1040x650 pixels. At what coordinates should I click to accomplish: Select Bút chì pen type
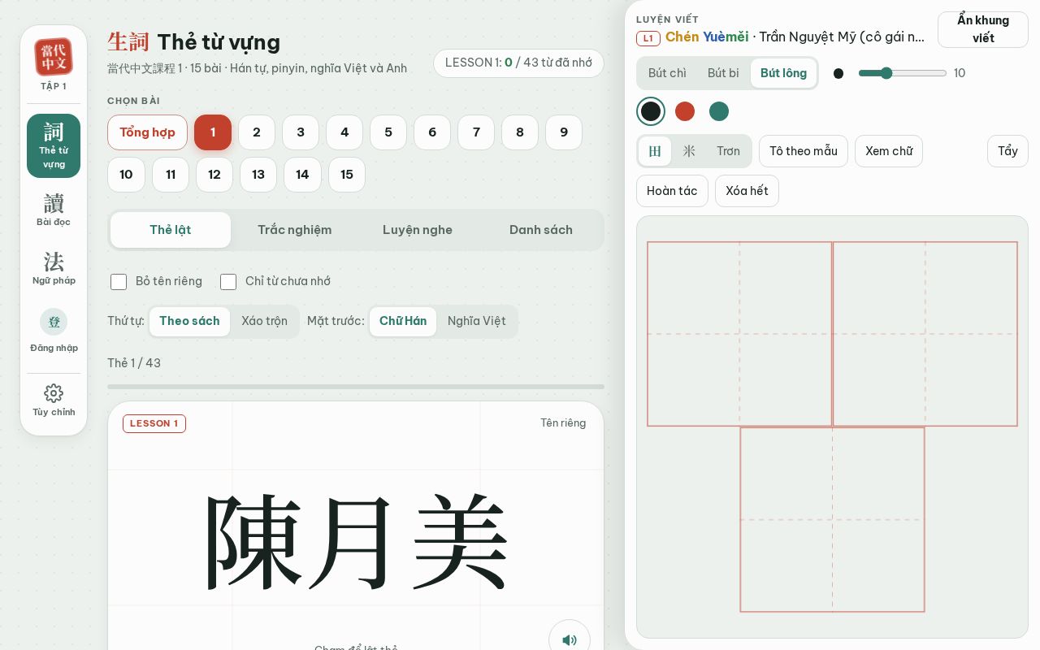[x=667, y=73]
